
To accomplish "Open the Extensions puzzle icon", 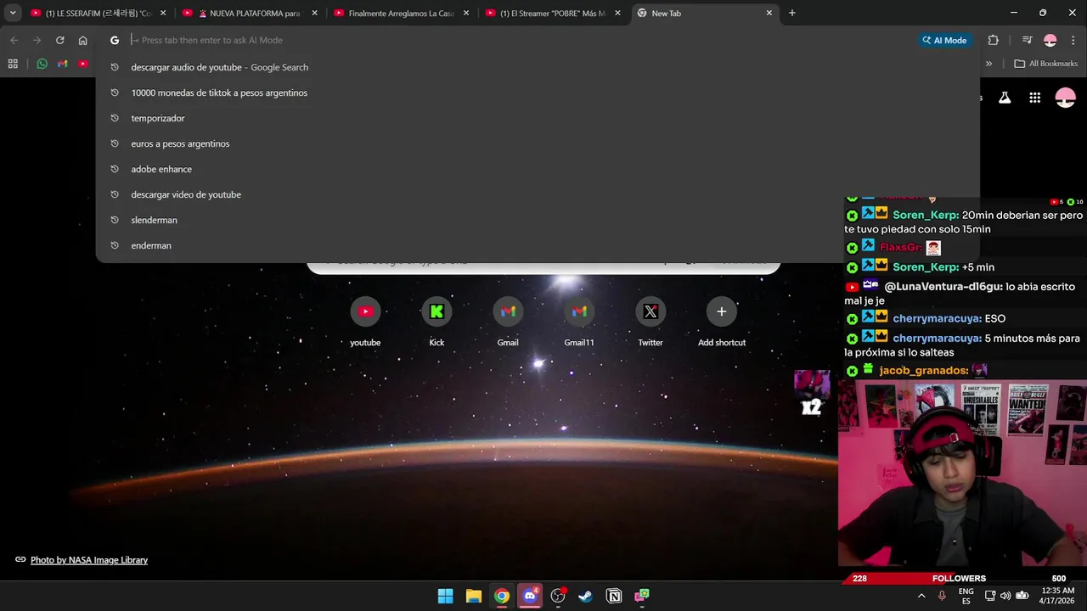I will coord(993,40).
